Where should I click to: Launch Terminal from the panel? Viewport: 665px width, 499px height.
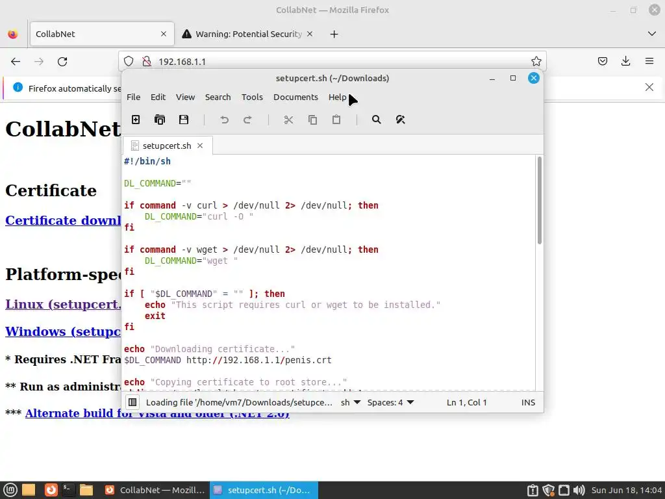[x=68, y=490]
